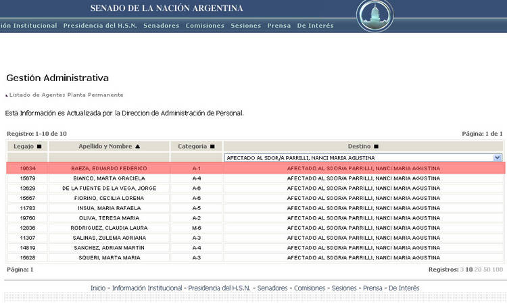The height and width of the screenshot is (306, 507).
Task: Follow the Inicio footer link
Action: pos(98,288)
